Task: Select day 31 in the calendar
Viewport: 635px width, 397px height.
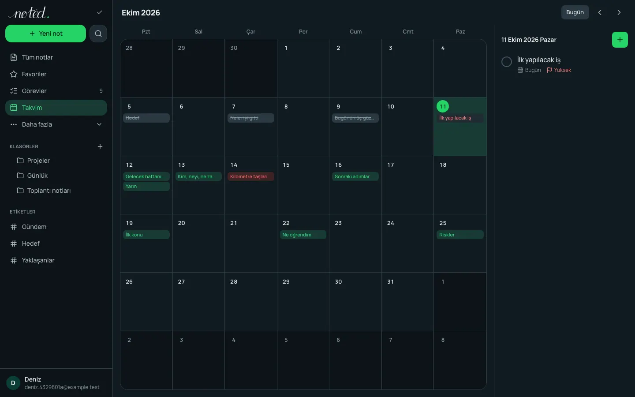Action: tap(407, 302)
